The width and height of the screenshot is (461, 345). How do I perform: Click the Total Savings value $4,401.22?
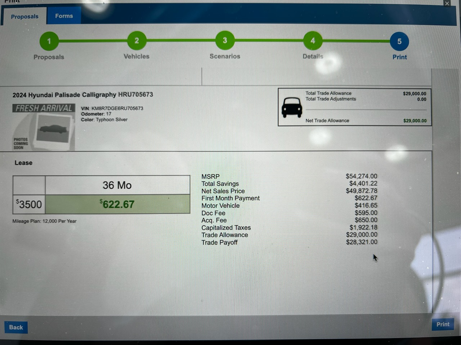(363, 183)
